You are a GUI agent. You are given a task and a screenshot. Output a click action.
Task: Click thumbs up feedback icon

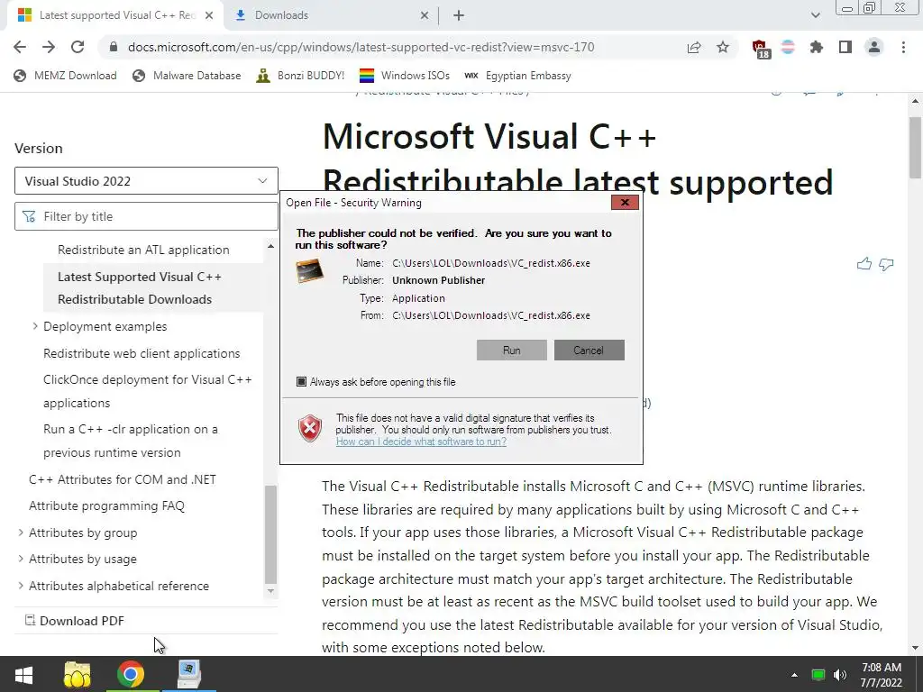pyautogui.click(x=864, y=264)
